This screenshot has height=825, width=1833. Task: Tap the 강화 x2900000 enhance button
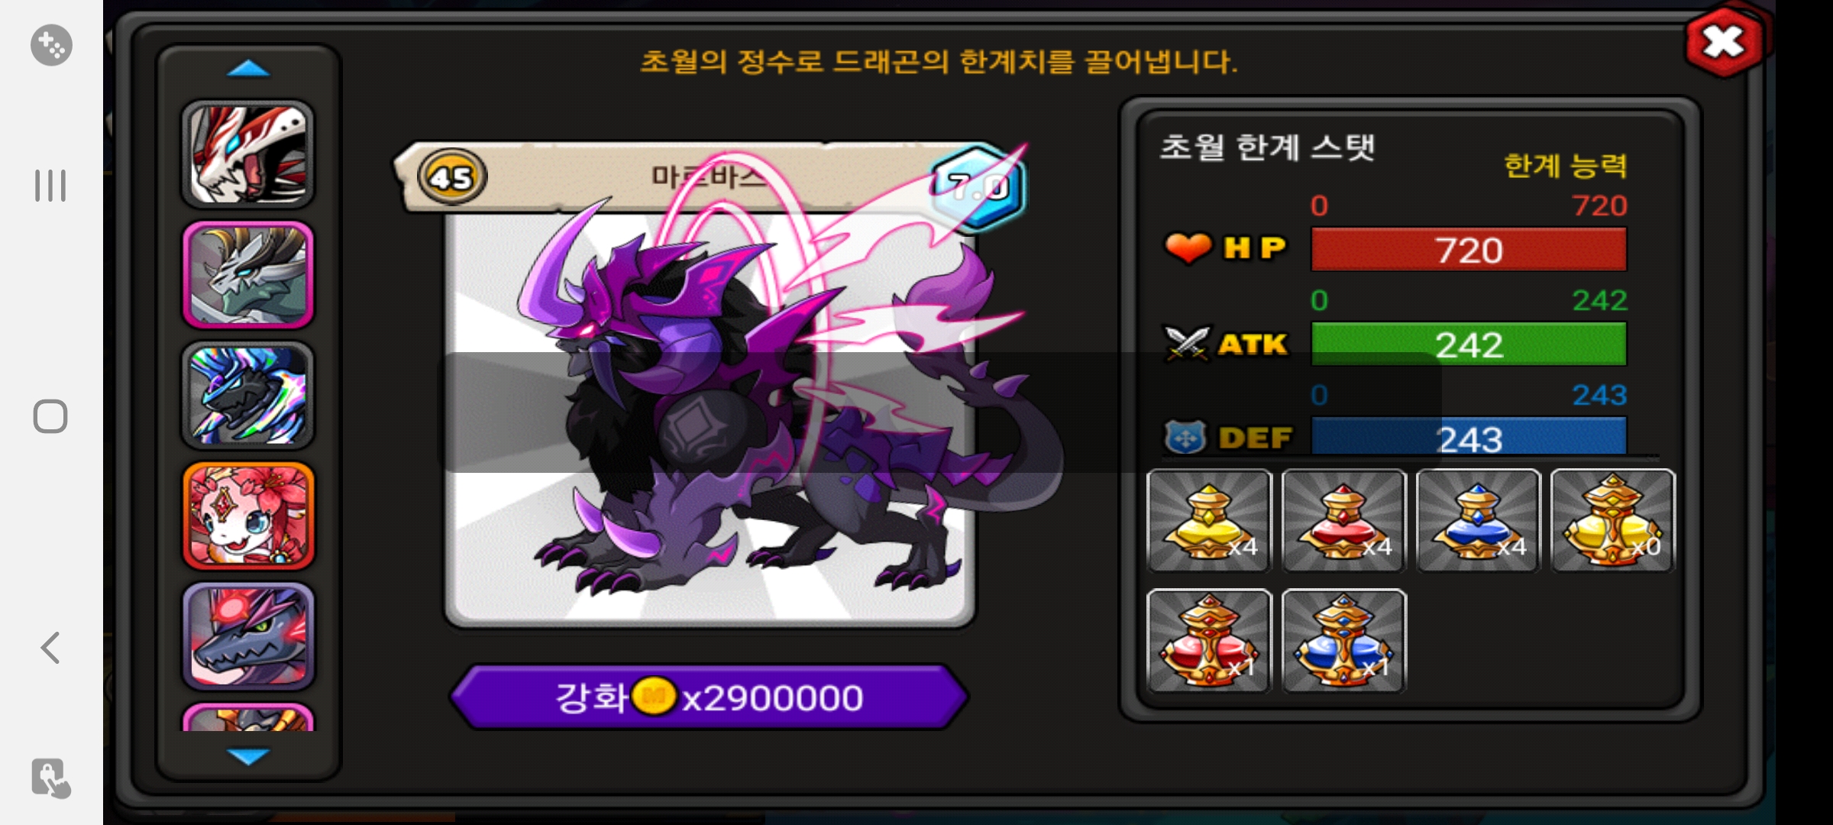tap(710, 697)
